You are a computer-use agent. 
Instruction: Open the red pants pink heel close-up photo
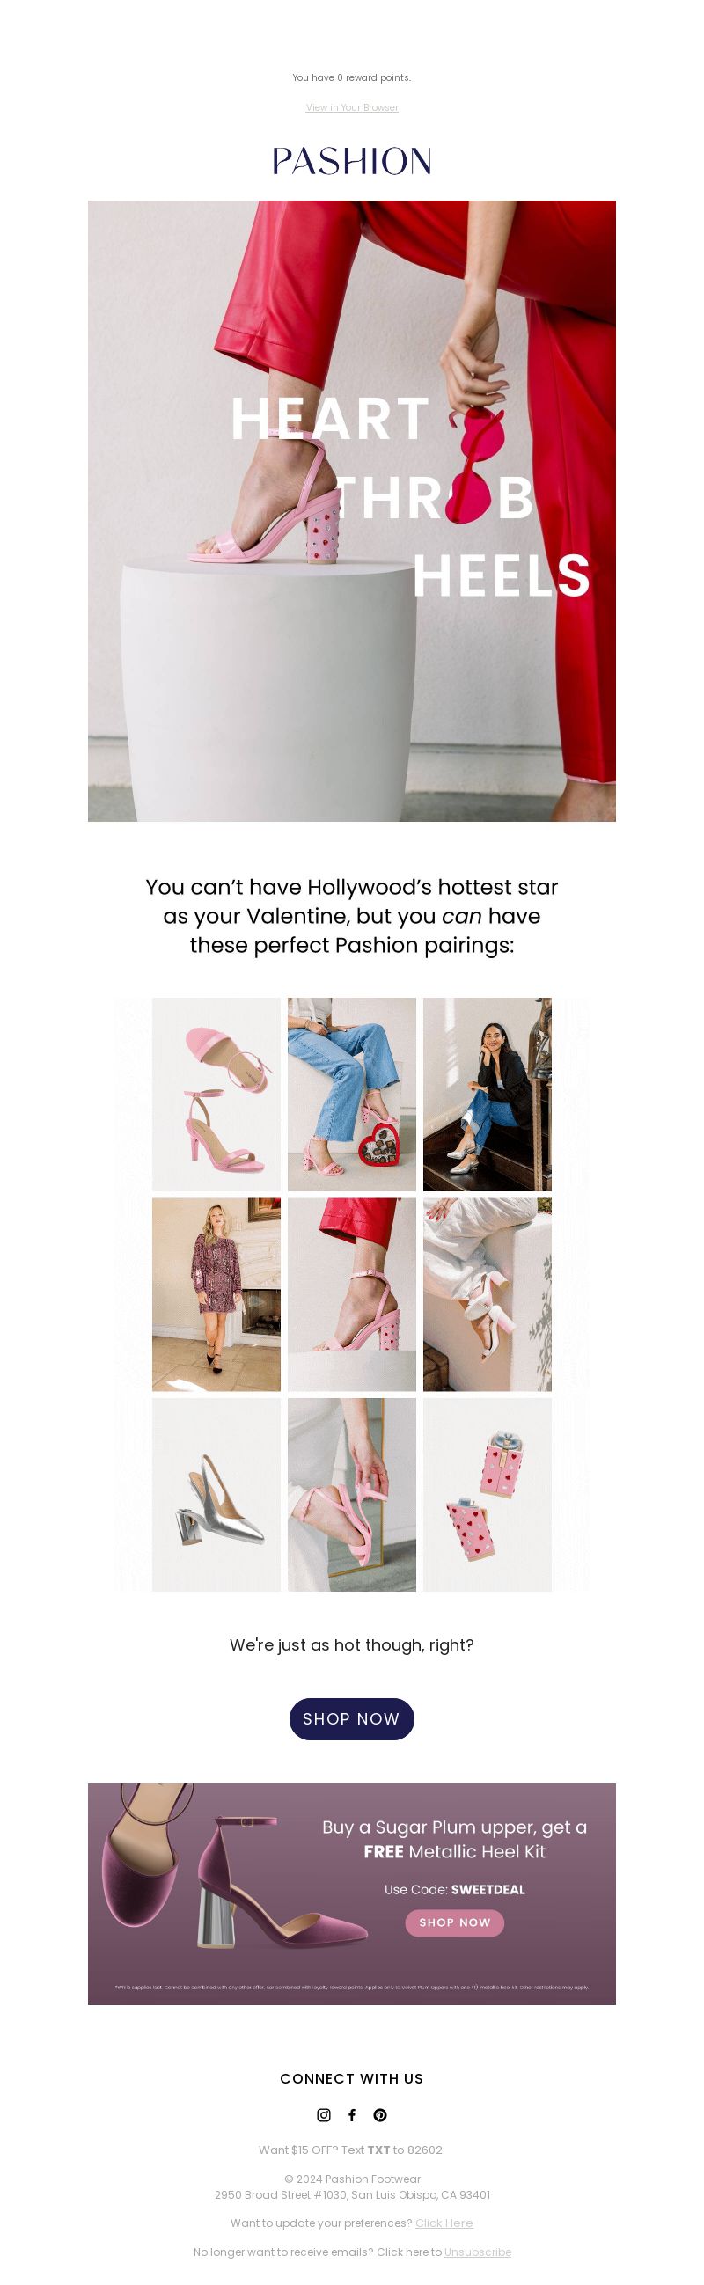[x=352, y=1294]
